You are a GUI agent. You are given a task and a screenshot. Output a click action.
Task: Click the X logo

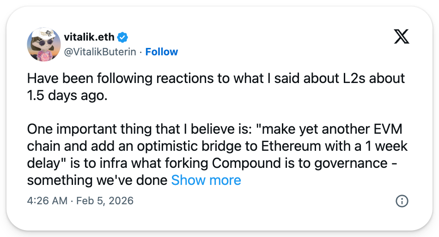pos(401,35)
